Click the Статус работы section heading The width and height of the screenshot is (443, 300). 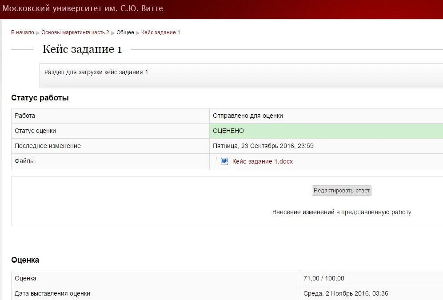[x=40, y=98]
